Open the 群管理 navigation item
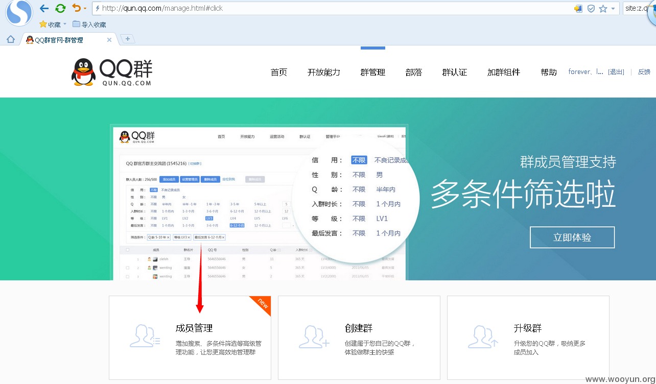The width and height of the screenshot is (656, 384). (x=373, y=73)
